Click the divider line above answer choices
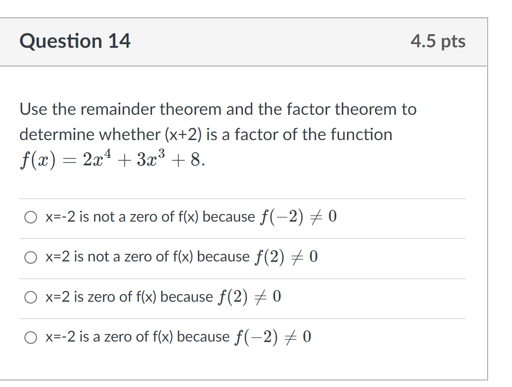The image size is (512, 387). (244, 197)
